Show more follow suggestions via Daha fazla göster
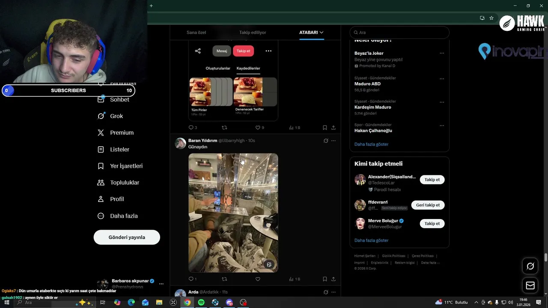Image resolution: width=548 pixels, height=308 pixels. pyautogui.click(x=371, y=240)
